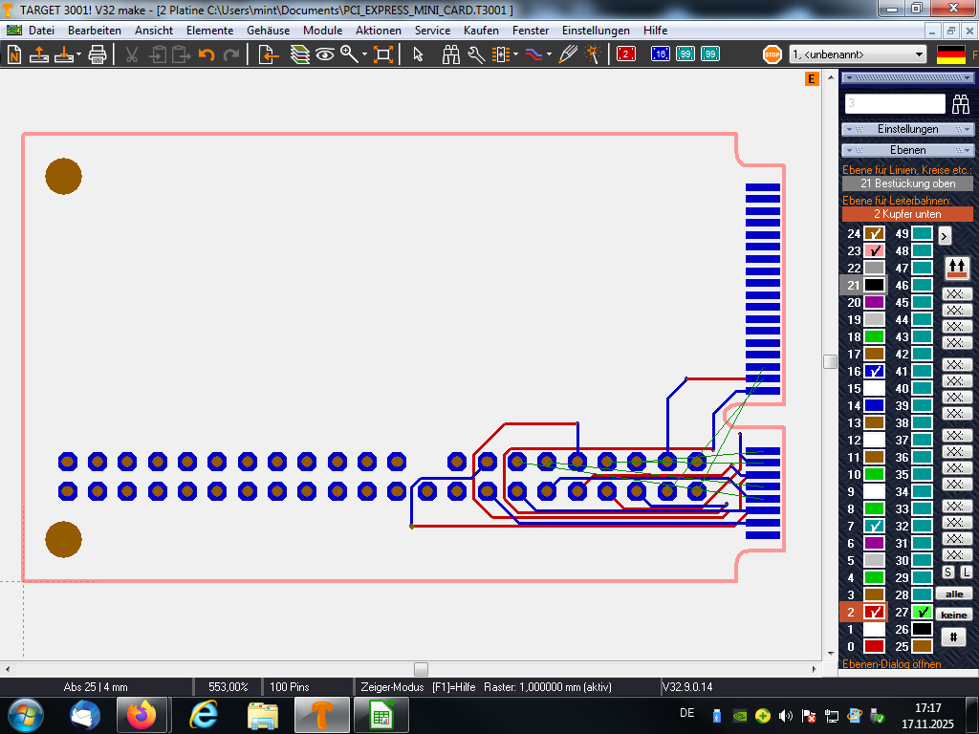Click the 'keine' layers button
This screenshot has width=979, height=734.
click(953, 615)
